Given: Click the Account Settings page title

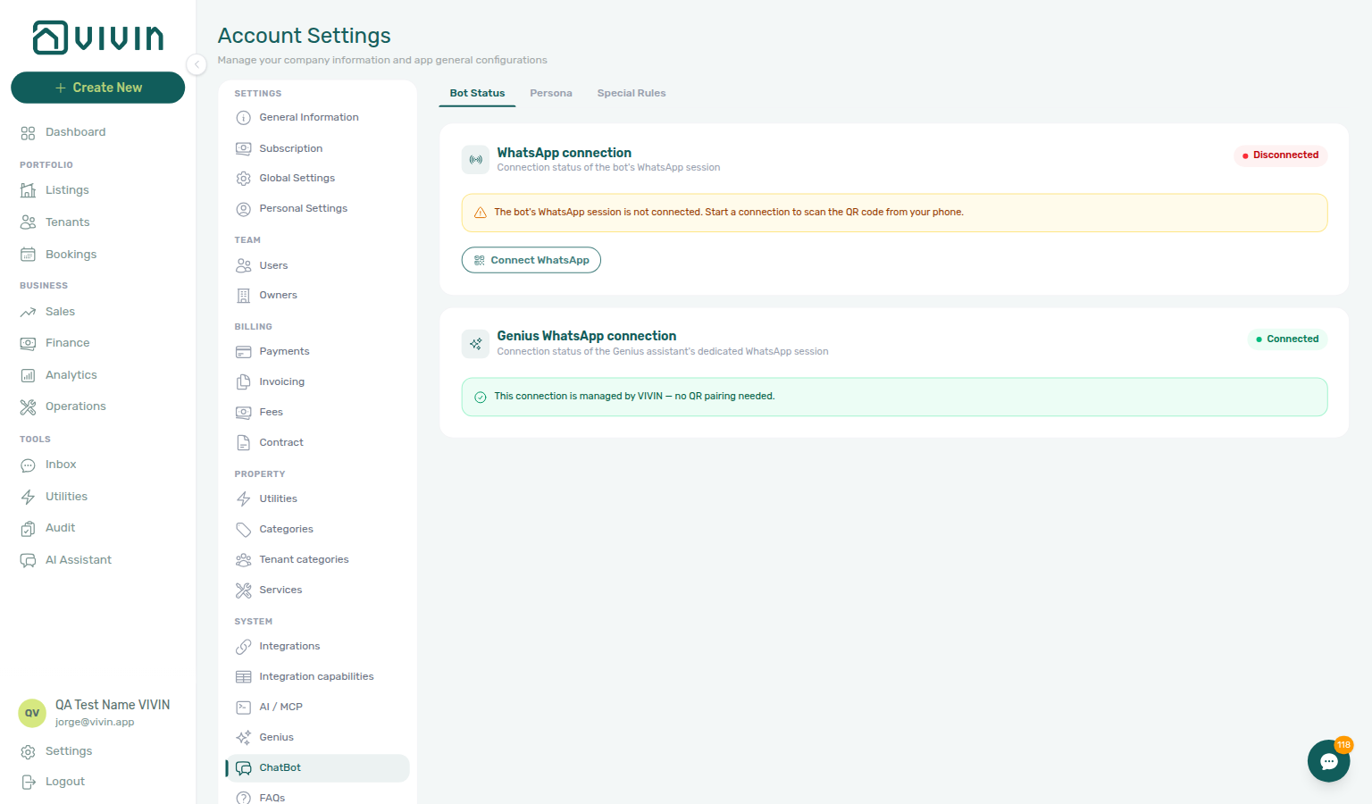Looking at the screenshot, I should pos(304,36).
